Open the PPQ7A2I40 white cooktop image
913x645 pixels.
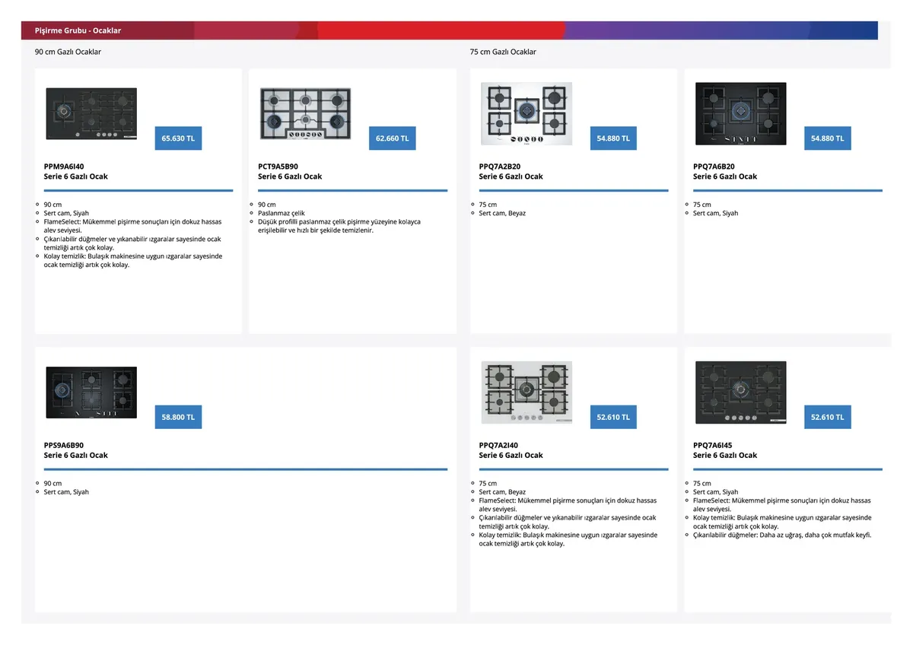point(526,392)
